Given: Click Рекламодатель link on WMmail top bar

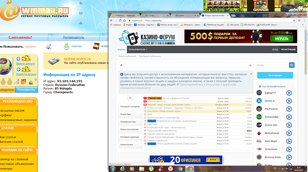Looking at the screenshot, I should click(73, 37).
